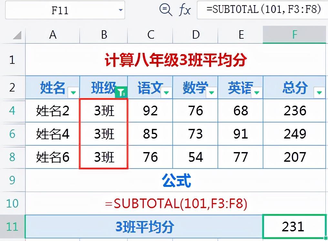
Task: Select row 2 header
Action: [x=12, y=87]
